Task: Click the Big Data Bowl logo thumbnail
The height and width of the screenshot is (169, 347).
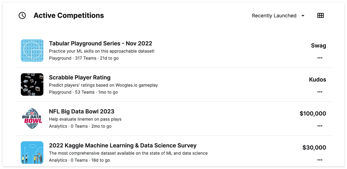Action: pyautogui.click(x=32, y=119)
